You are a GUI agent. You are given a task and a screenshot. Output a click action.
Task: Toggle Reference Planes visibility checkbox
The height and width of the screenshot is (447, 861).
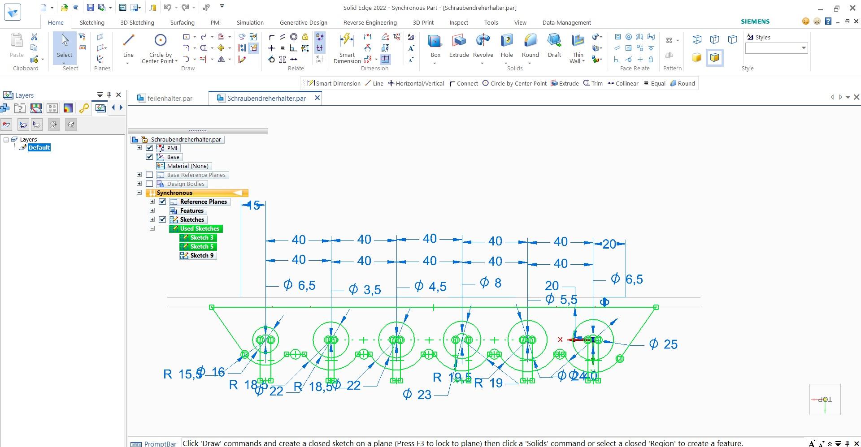click(162, 202)
